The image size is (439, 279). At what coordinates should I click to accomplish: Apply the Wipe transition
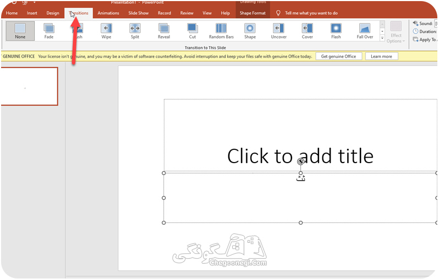(106, 31)
